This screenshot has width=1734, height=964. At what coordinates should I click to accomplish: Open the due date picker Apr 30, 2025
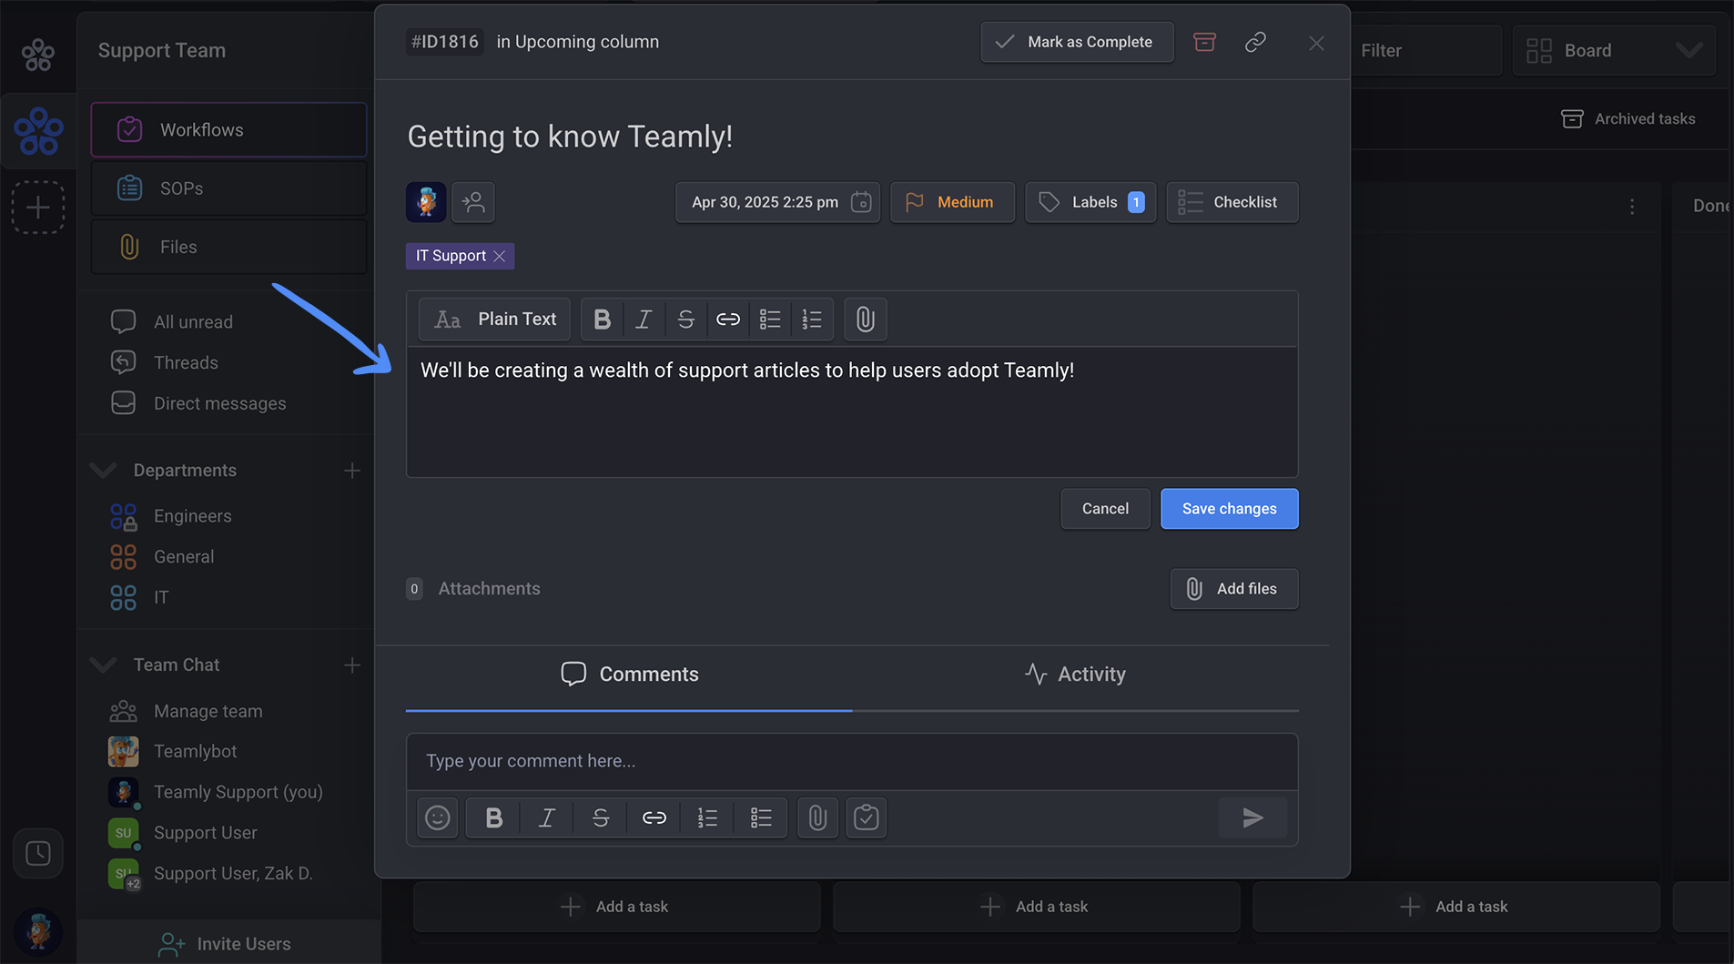coord(777,202)
